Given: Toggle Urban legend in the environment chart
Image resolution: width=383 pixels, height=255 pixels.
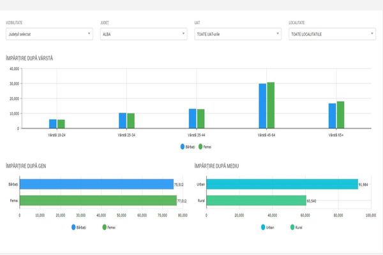Looking at the screenshot, I should coord(271,226).
